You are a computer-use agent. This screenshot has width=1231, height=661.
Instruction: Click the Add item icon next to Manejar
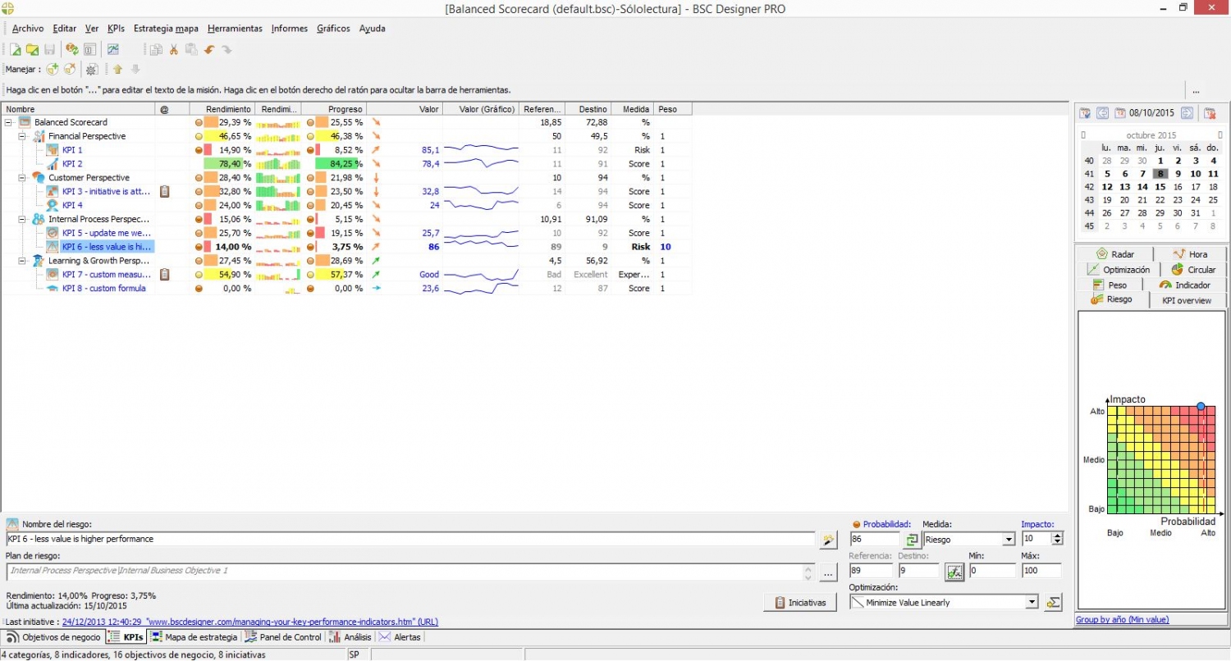pyautogui.click(x=53, y=70)
